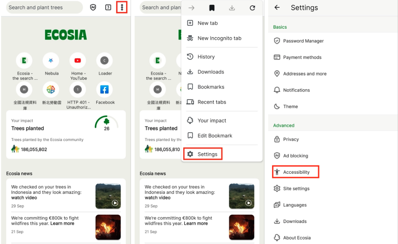
Task: Click the 'Basics' section header in Settings
Action: (x=280, y=27)
